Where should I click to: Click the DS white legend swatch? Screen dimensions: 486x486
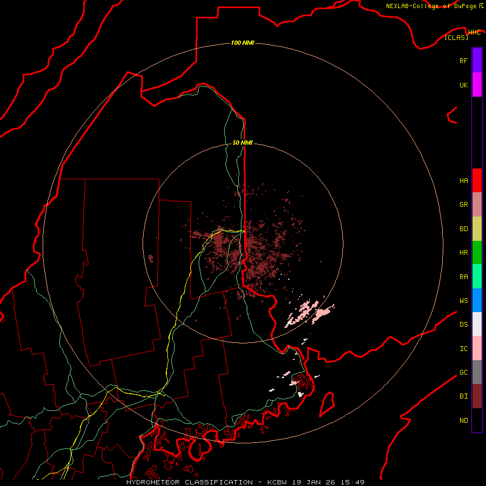[x=477, y=324]
